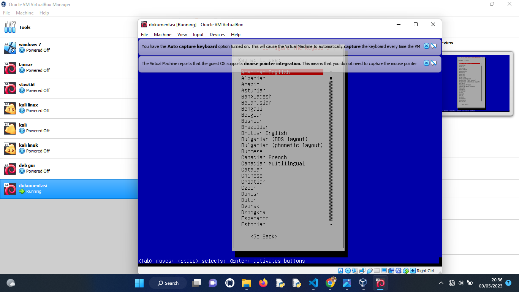The image size is (519, 292).
Task: Open the Windows Start menu
Action: [139, 283]
